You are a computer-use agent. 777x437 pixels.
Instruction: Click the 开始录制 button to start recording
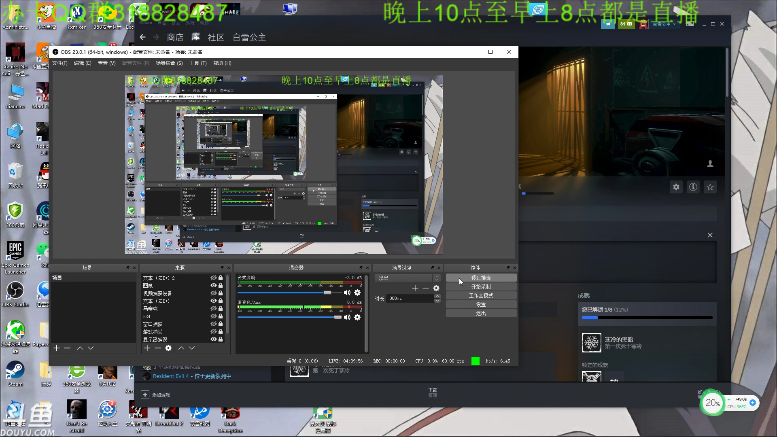tap(481, 286)
